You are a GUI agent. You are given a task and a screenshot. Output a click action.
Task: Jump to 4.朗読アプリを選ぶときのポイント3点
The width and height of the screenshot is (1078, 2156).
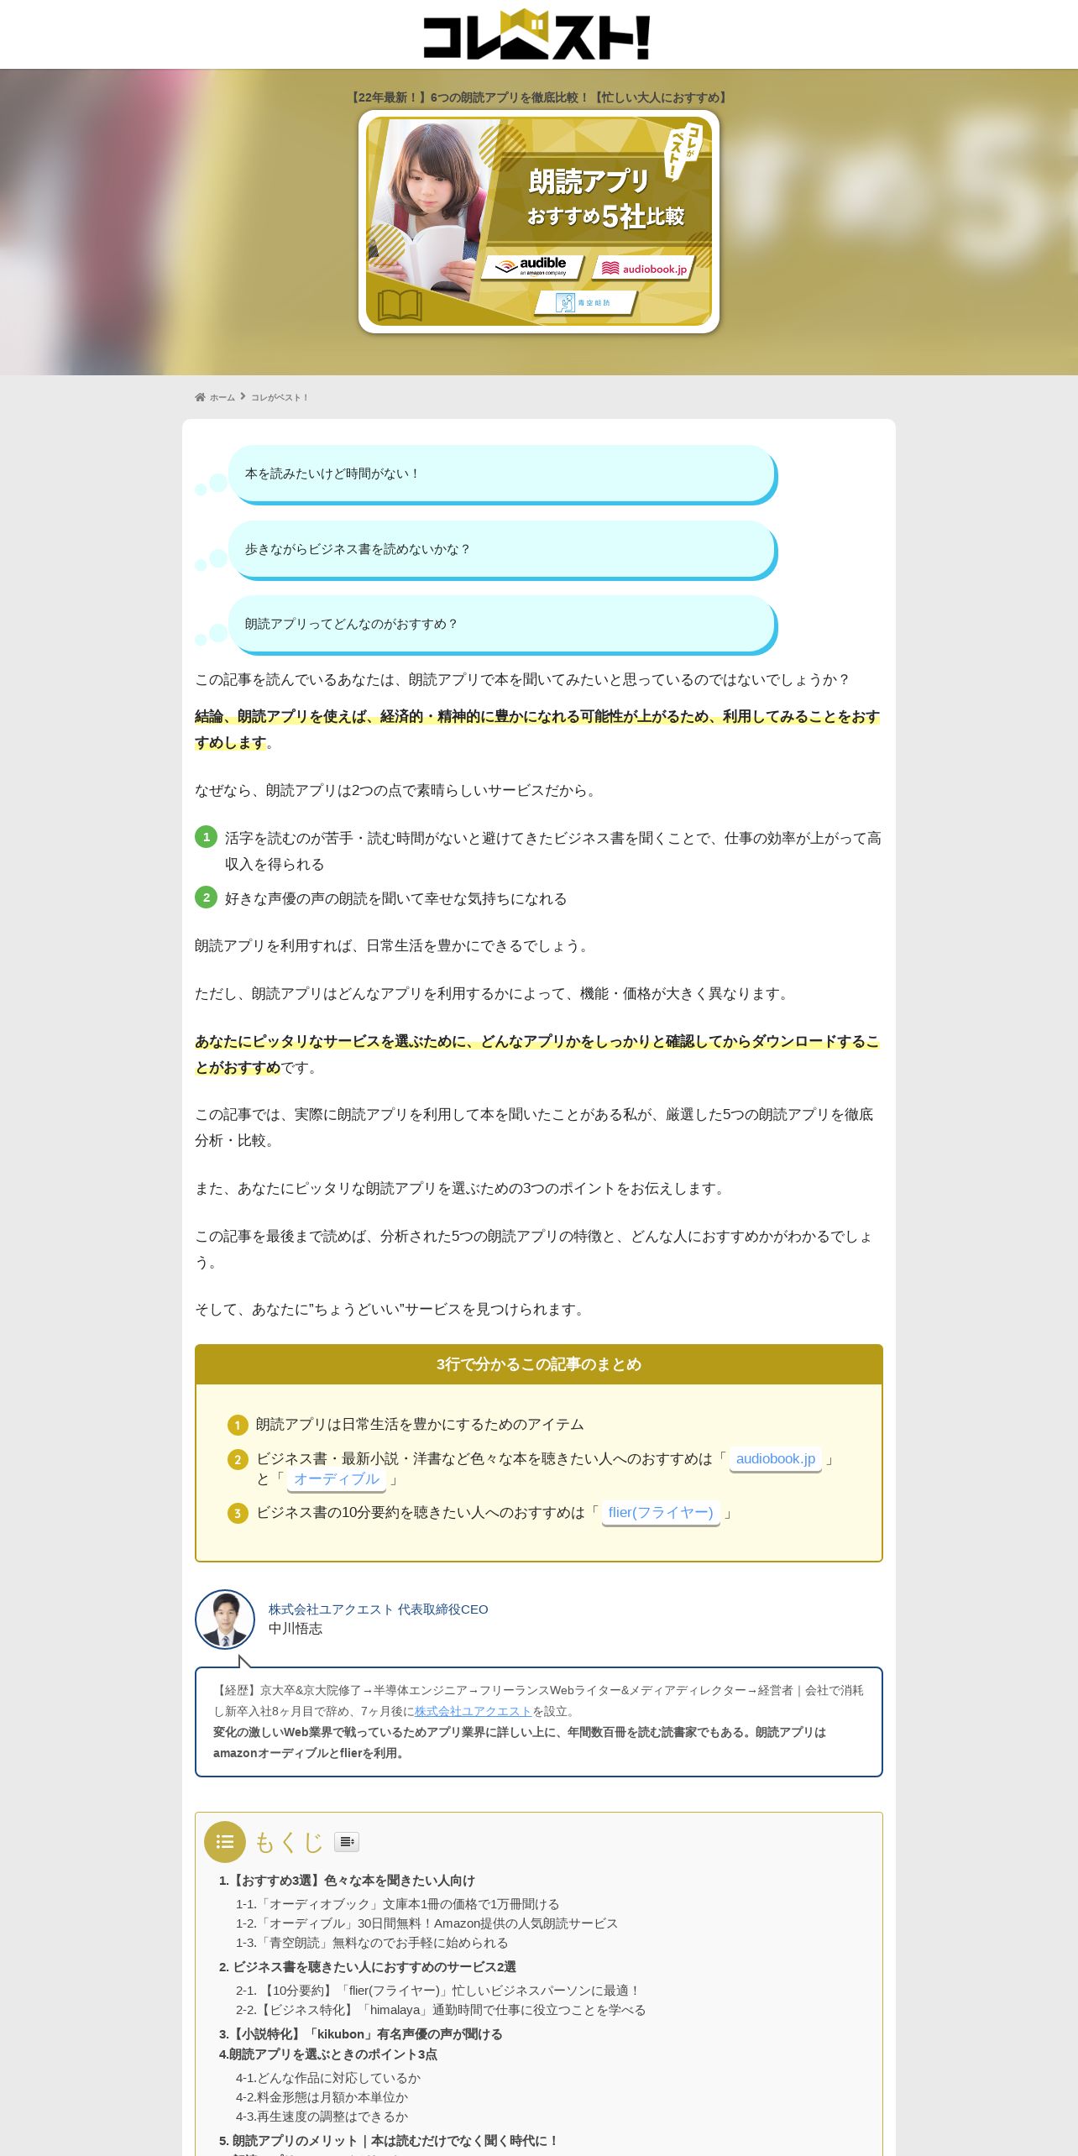click(328, 2054)
